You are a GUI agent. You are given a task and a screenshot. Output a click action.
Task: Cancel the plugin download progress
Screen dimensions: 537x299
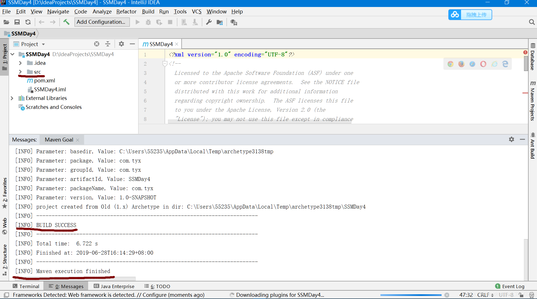pyautogui.click(x=447, y=295)
